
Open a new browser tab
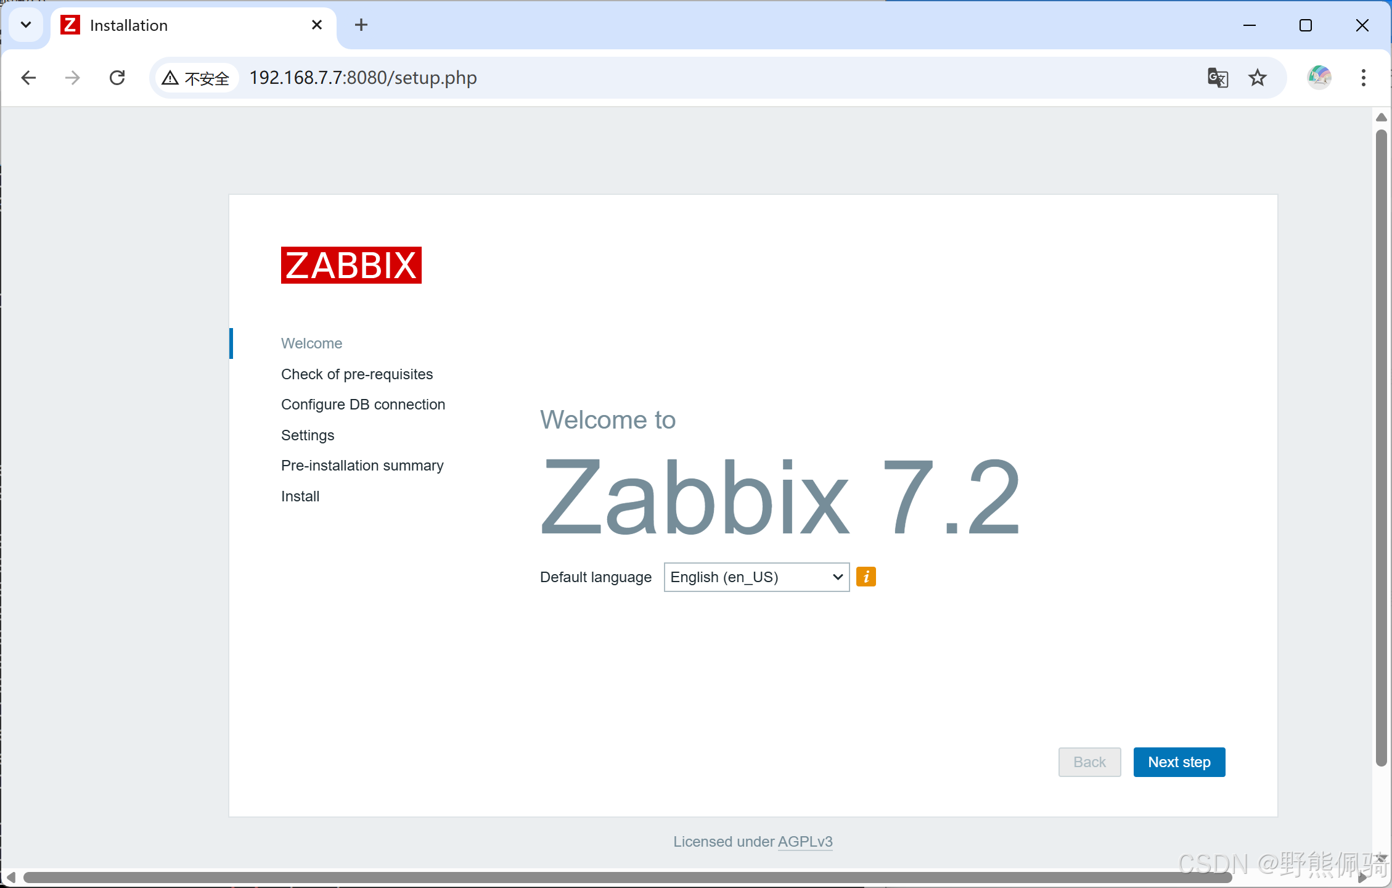click(x=361, y=25)
